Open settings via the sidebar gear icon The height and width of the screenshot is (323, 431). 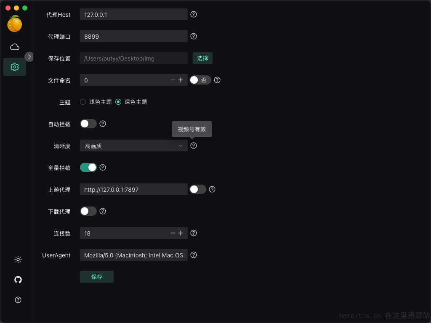pyautogui.click(x=15, y=67)
